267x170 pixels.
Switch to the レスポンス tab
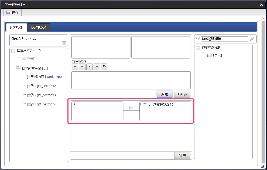pos(39,27)
